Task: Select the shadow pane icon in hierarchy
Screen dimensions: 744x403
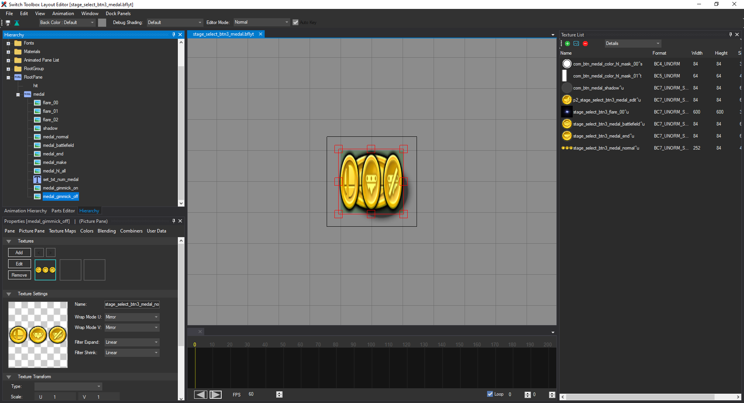Action: coord(37,128)
